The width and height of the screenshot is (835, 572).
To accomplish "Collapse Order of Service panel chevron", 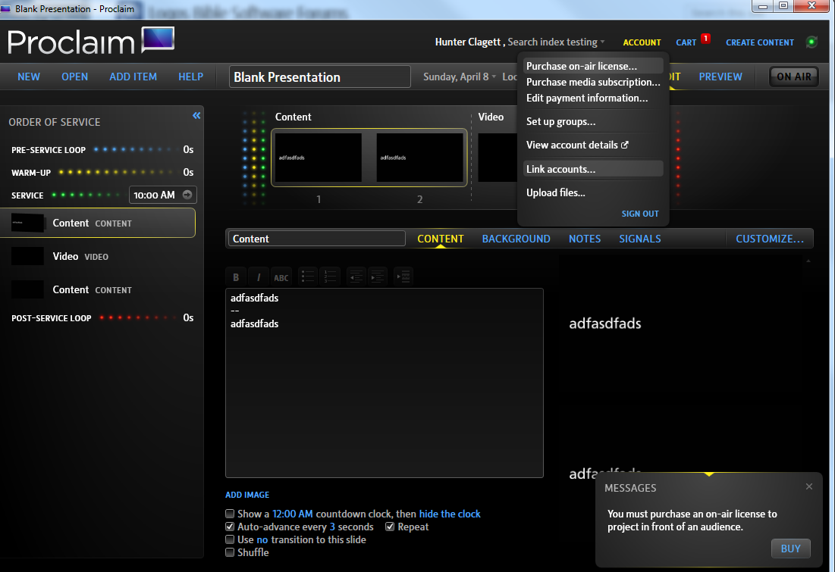I will click(x=196, y=115).
